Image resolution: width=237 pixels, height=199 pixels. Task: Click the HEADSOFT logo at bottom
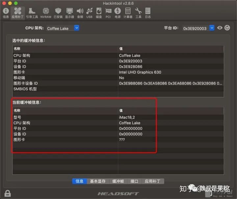pos(118,194)
